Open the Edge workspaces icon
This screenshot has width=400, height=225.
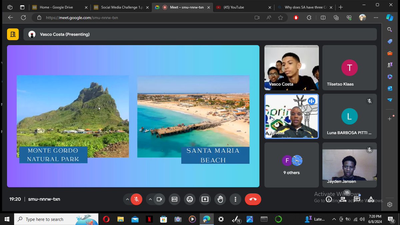point(10,7)
